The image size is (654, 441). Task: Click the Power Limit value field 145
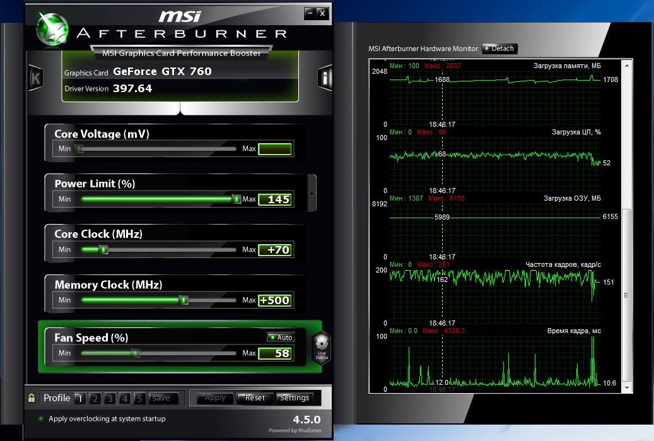pos(275,199)
